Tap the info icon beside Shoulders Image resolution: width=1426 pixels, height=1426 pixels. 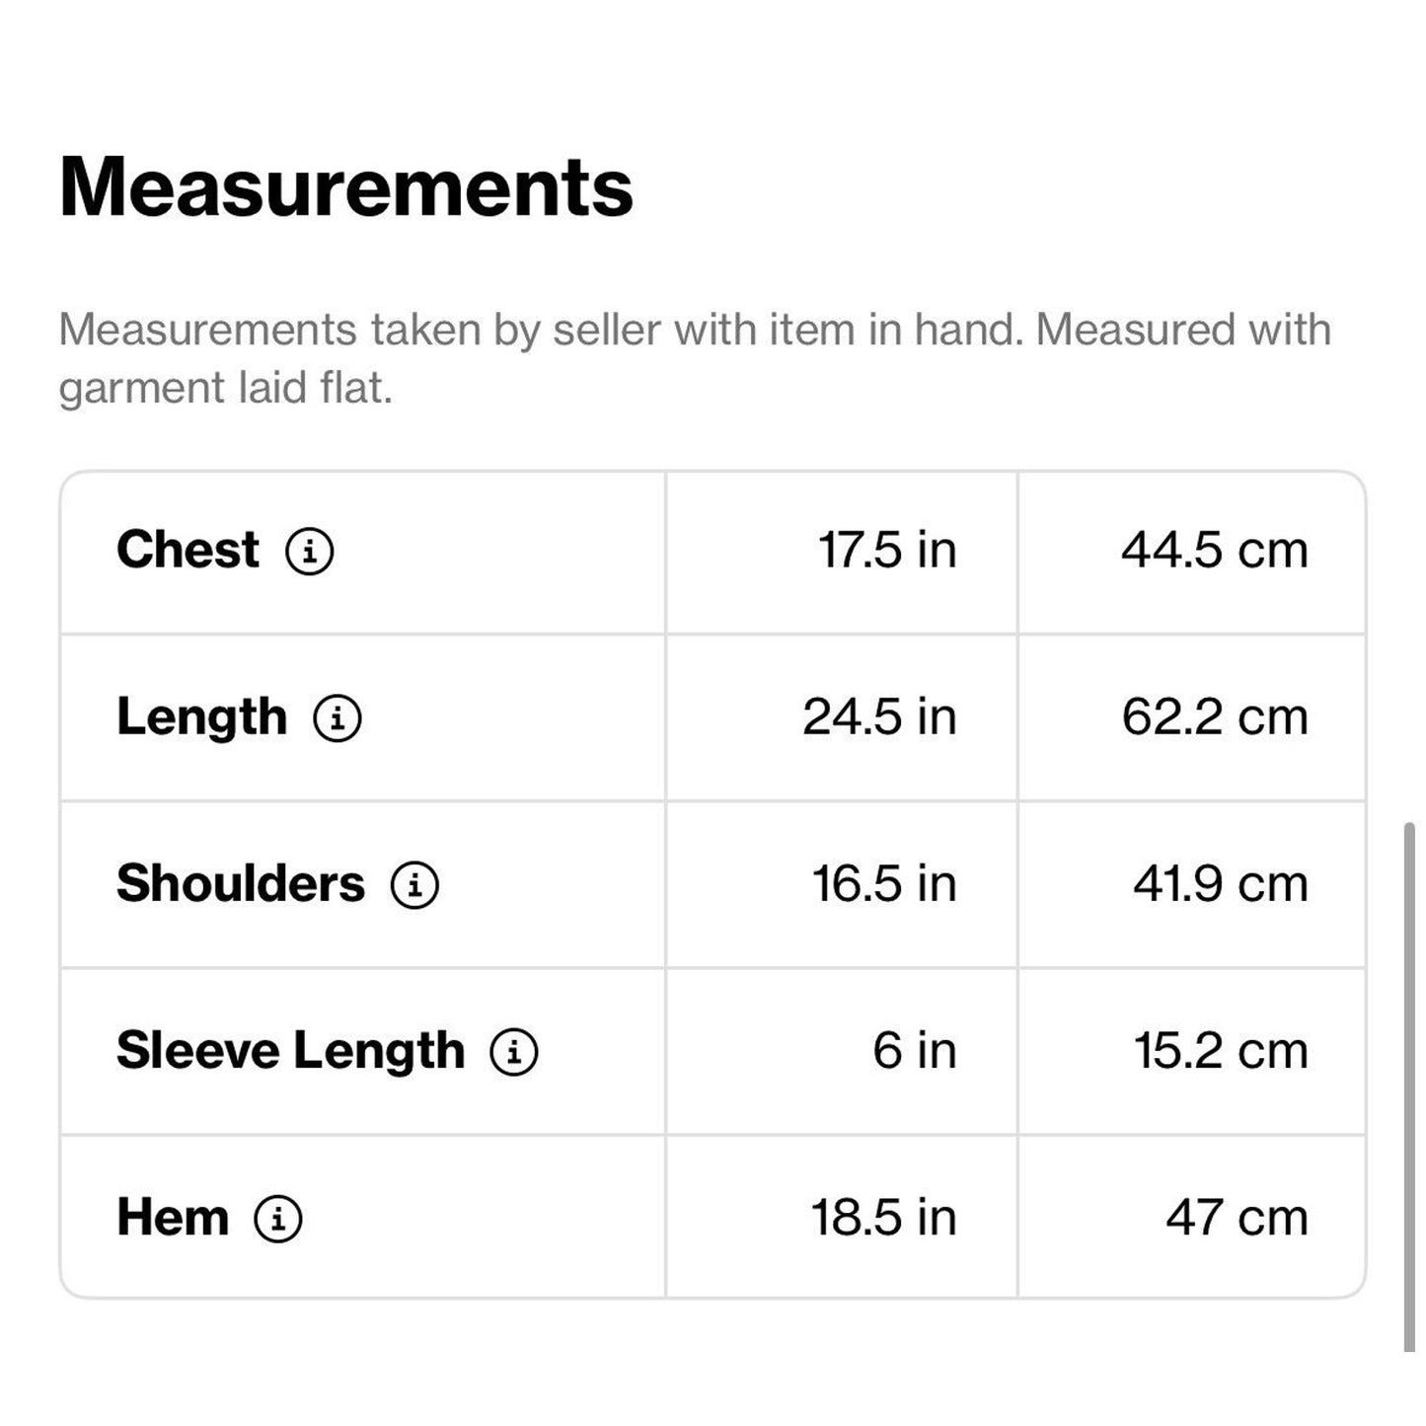pos(414,884)
